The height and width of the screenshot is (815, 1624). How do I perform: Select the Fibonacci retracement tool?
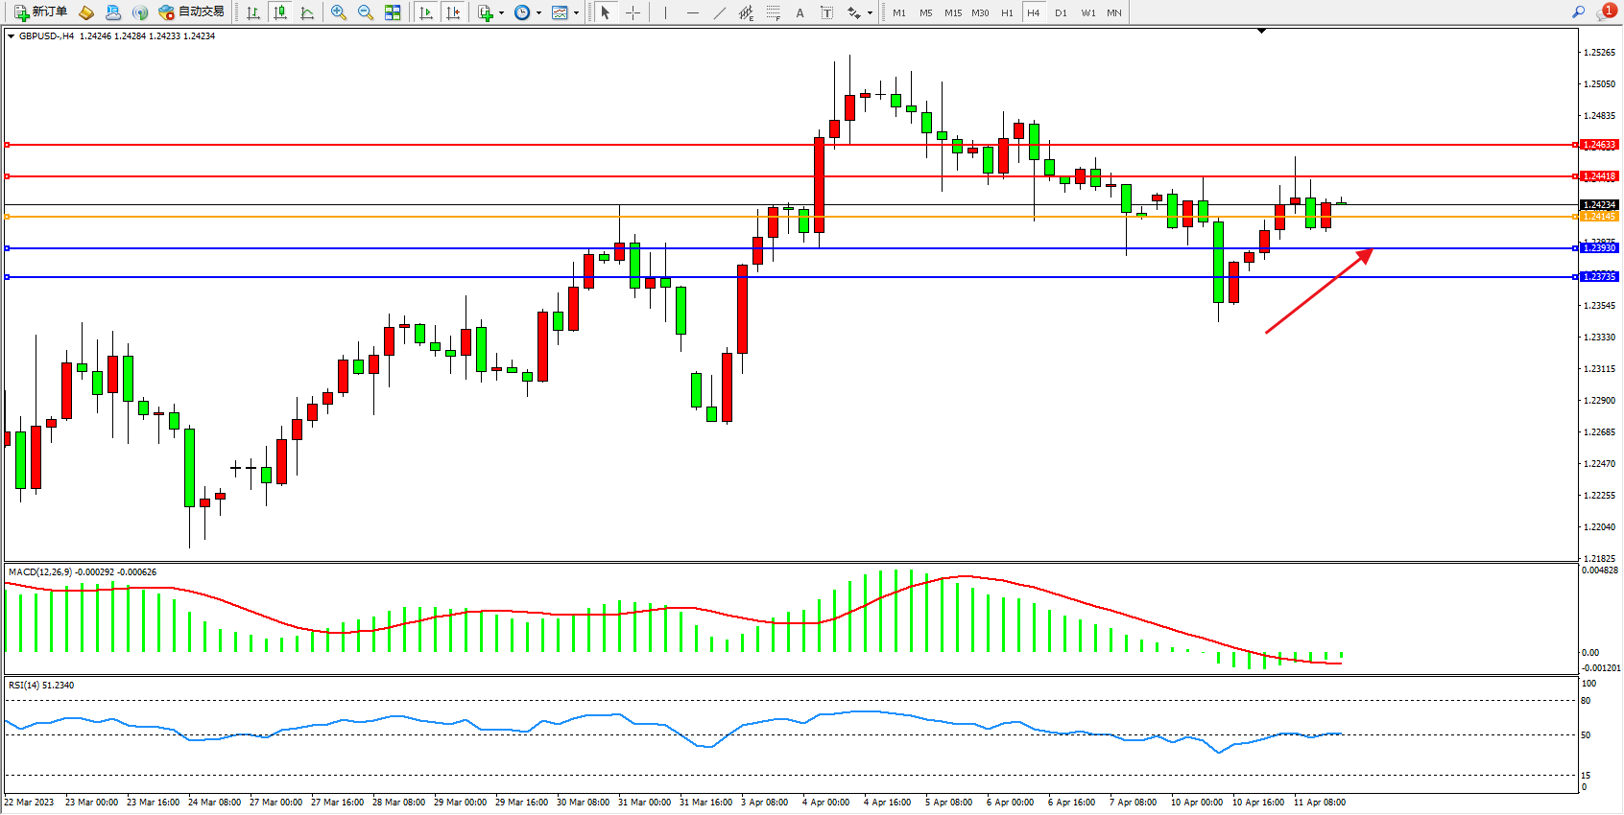tap(773, 12)
